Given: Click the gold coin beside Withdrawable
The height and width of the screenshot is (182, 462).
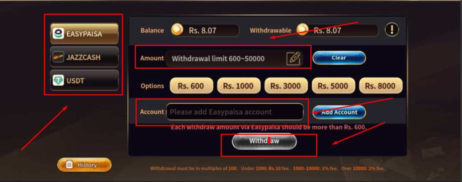Looking at the screenshot, I should point(303,30).
